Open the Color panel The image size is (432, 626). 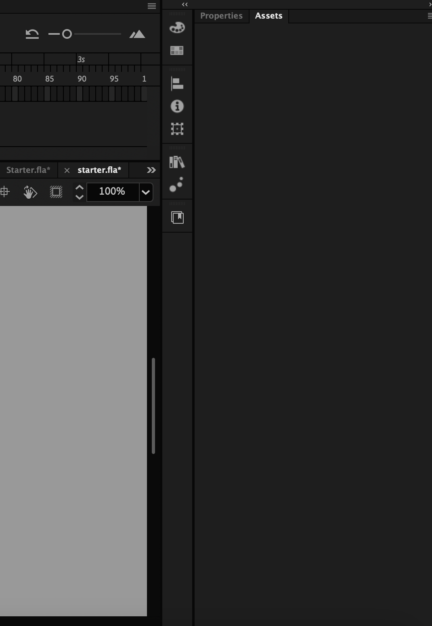coord(177,27)
